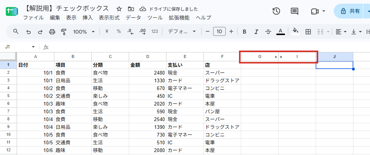The width and height of the screenshot is (370, 155).
Task: Unhide column H using arrows between G and I
Action: tap(279, 57)
